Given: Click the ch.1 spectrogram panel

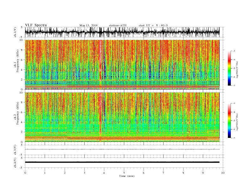Looking at the screenshot, I should click(x=122, y=65).
